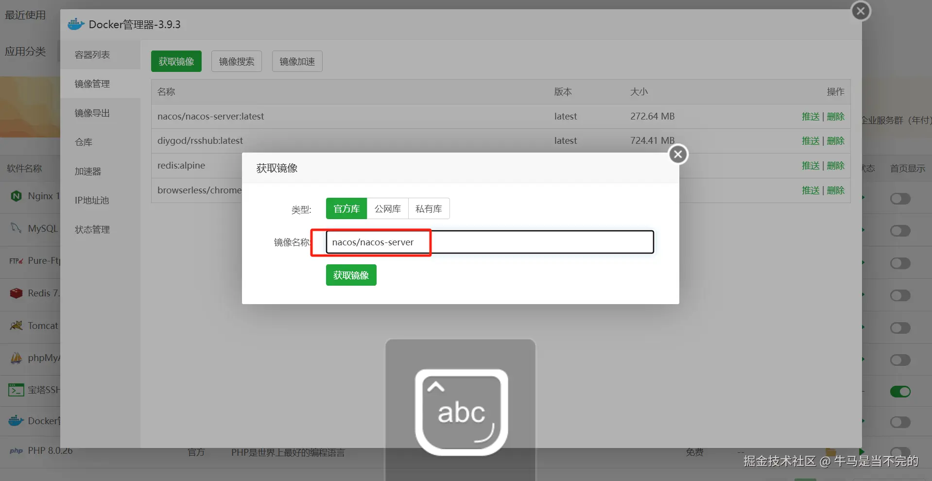
Task: Toggle homepage display switch for Docker row
Action: click(900, 422)
